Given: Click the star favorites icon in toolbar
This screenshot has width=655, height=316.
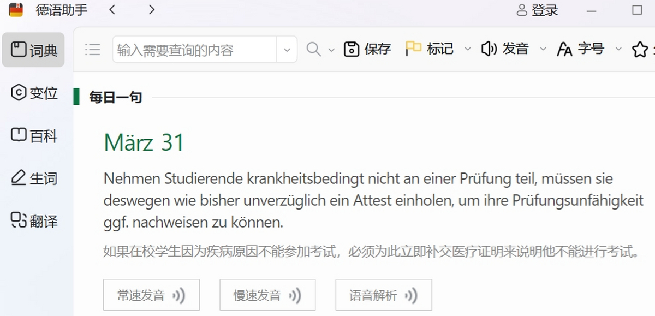Looking at the screenshot, I should click(x=640, y=50).
